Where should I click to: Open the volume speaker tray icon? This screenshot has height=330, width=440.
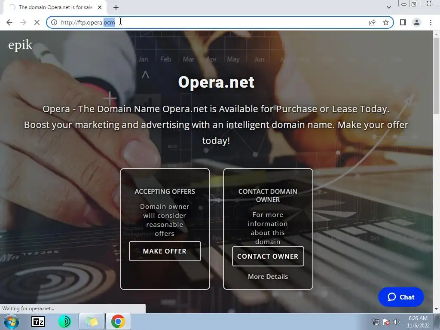397,322
